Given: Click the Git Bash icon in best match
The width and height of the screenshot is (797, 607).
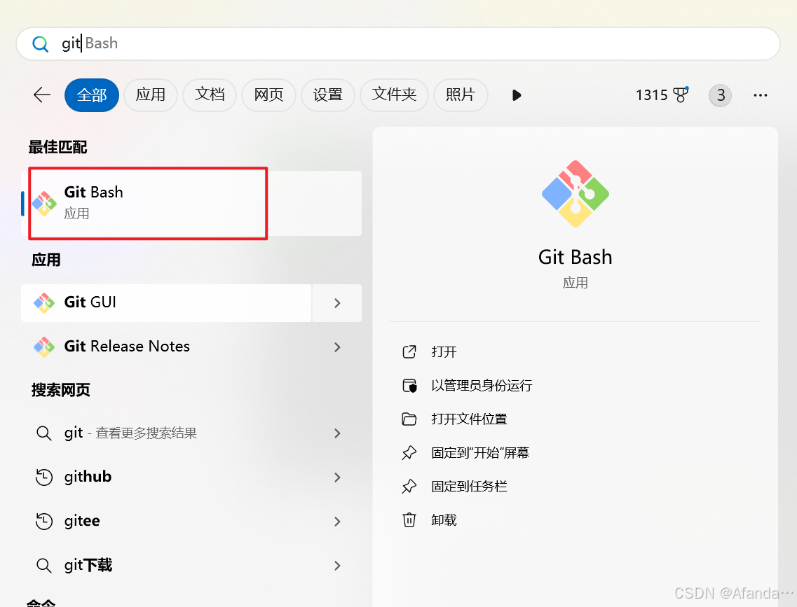Looking at the screenshot, I should [x=44, y=204].
